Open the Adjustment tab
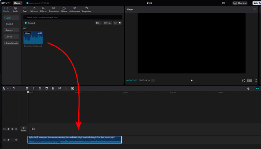Viewport: 261px width, 149px height. 75,9
